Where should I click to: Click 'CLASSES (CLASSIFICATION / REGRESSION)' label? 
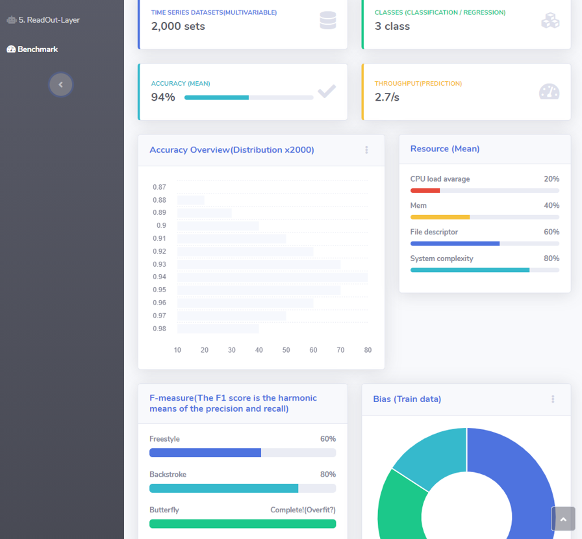click(440, 12)
